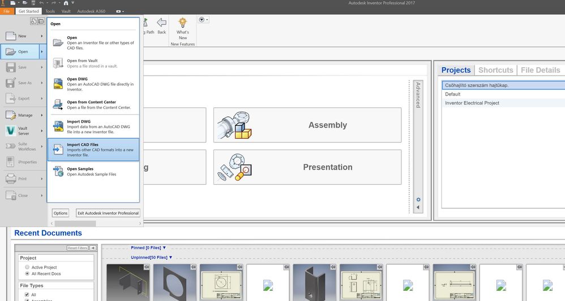Choose the Open DWG icon

coord(58,84)
